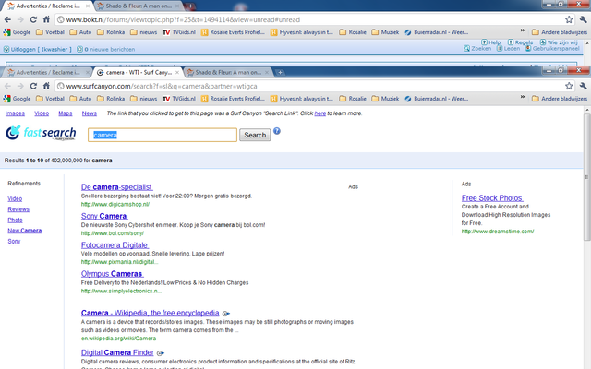This screenshot has width=591, height=369.
Task: Open 'Fotocamera Digitale' ad link
Action: (115, 245)
